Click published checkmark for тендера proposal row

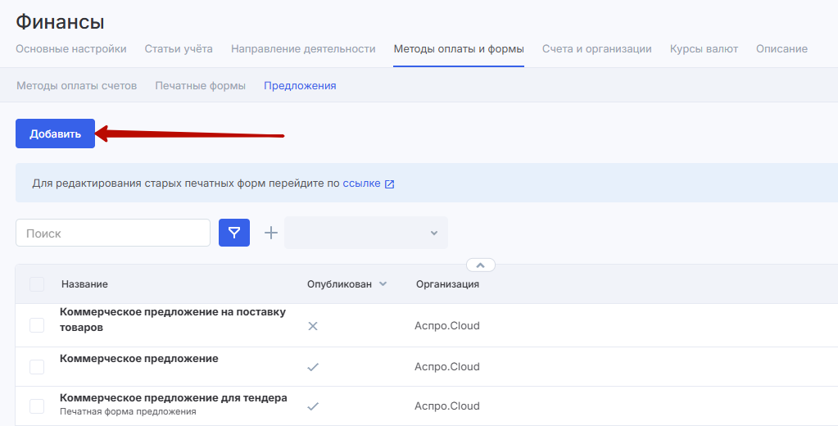312,406
